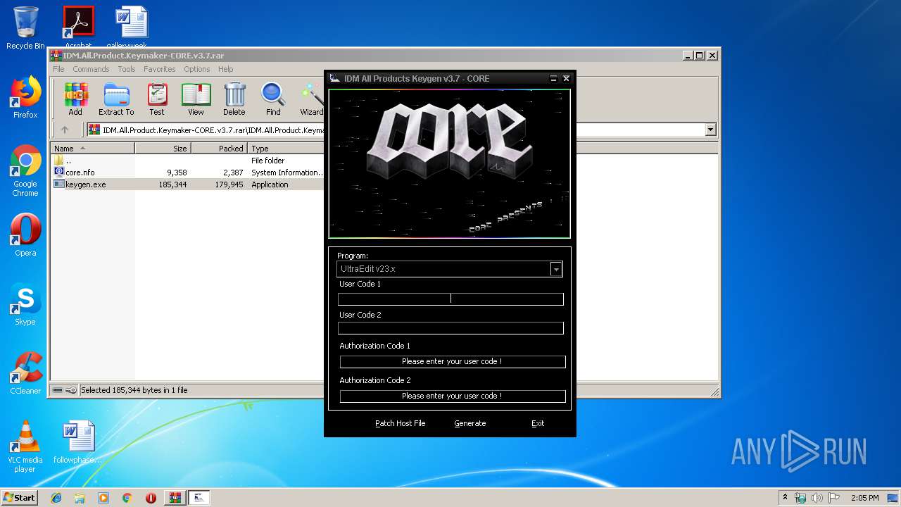Screen dimensions: 901x507
Task: Open the Favorites menu
Action: click(160, 69)
